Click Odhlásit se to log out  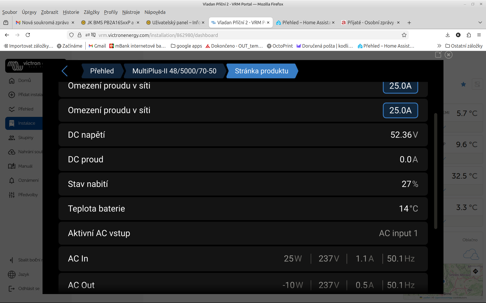[24, 289]
